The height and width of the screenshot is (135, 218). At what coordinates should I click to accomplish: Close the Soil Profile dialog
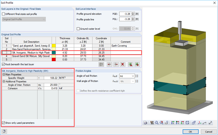point(214,3)
